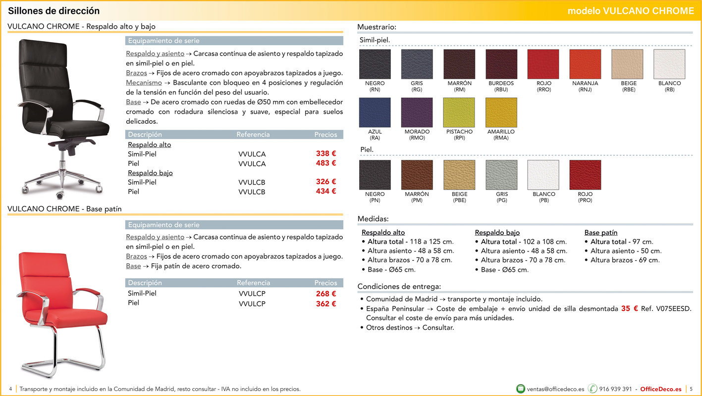Click the 338 € price
Image resolution: width=702 pixels, height=396 pixels.
[x=326, y=153]
